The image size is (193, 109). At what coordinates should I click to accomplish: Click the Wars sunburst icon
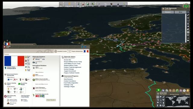point(34,75)
